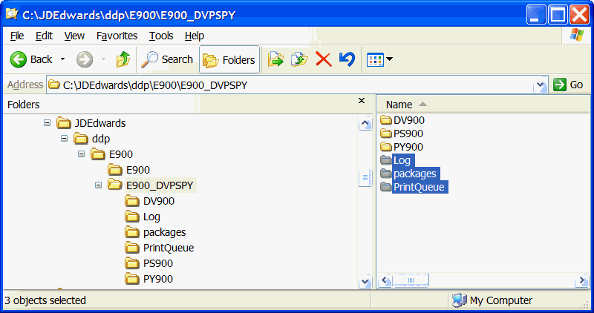The image size is (594, 313).
Task: Open the Help menu
Action: [x=195, y=36]
